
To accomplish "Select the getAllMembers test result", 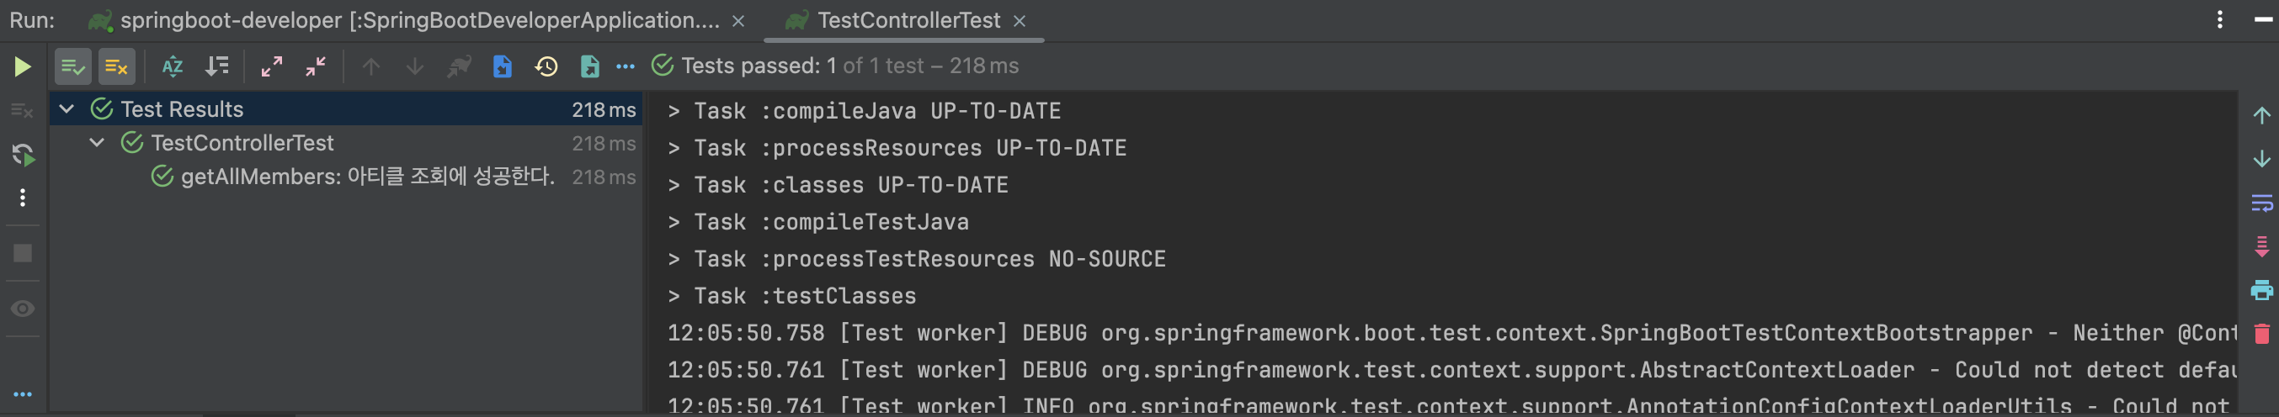I will coord(367,177).
